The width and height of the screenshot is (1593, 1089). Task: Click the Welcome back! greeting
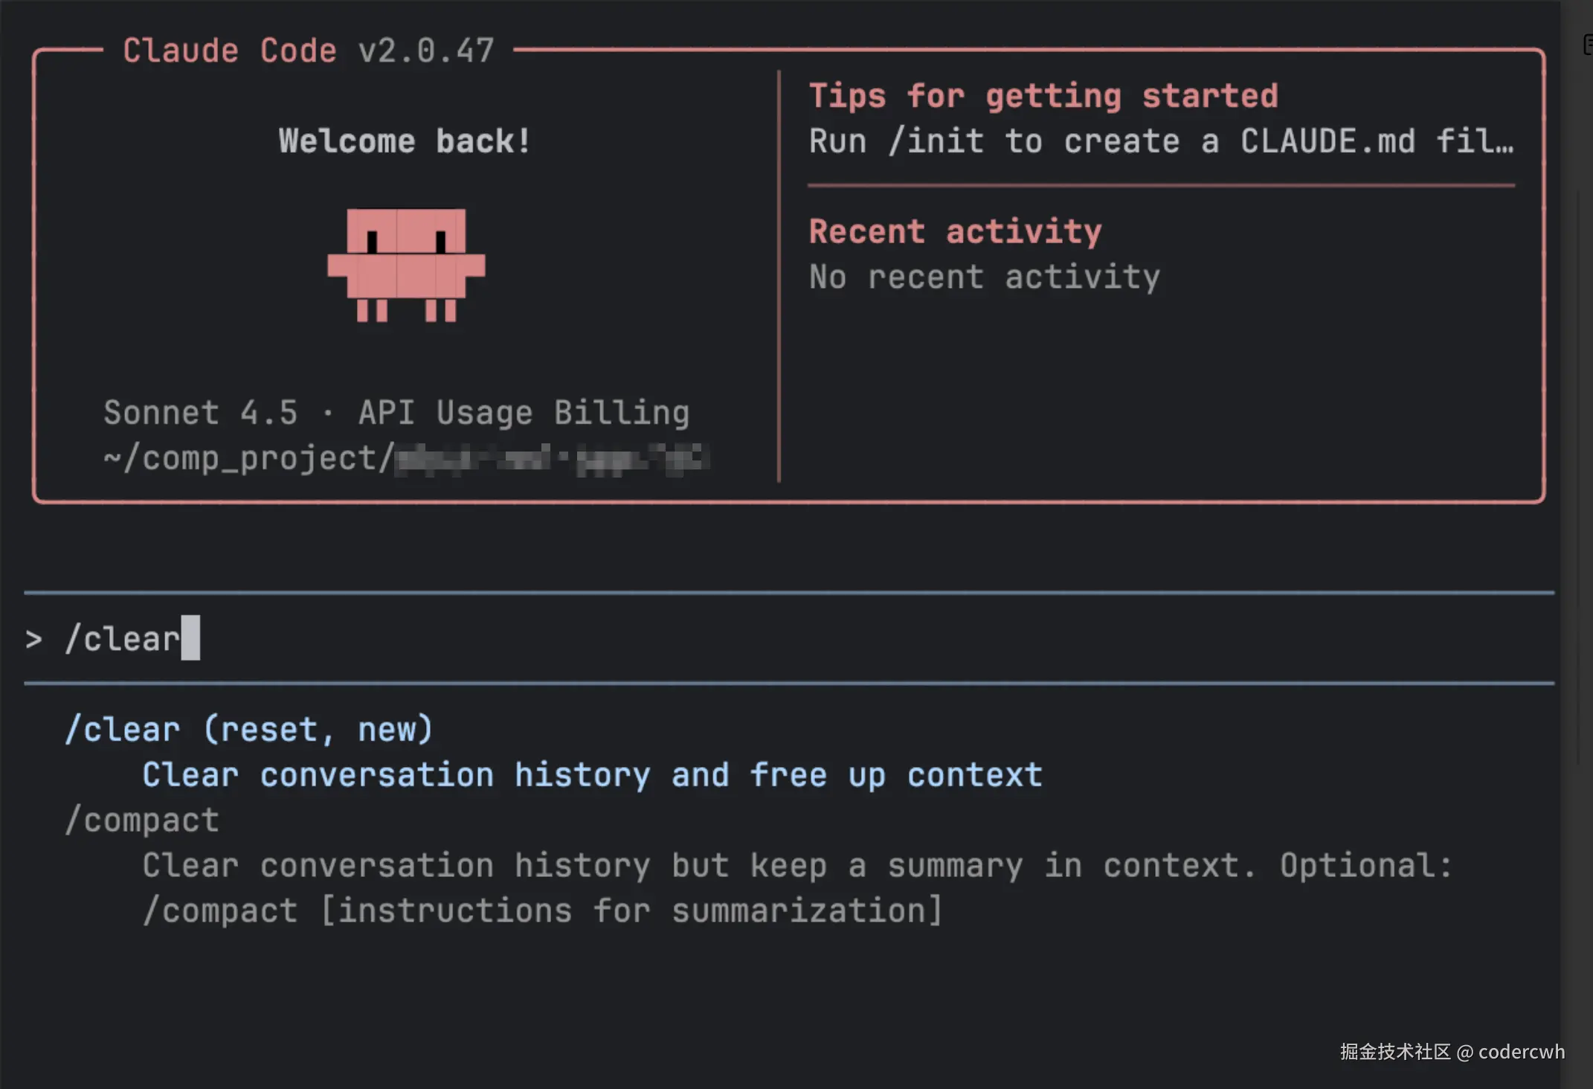click(405, 141)
